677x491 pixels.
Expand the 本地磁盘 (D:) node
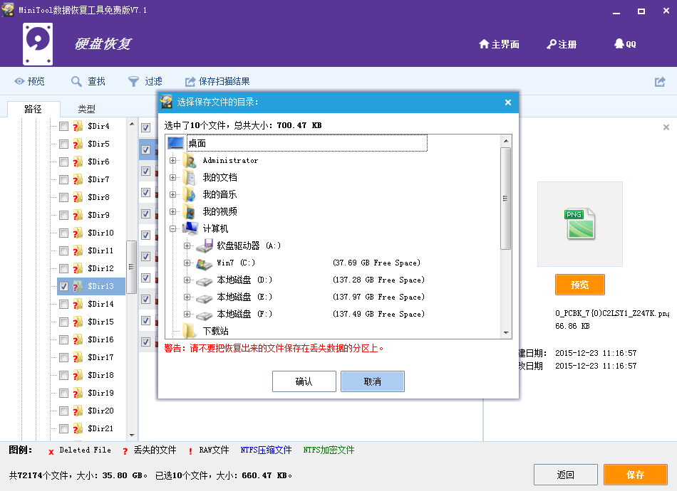[187, 280]
